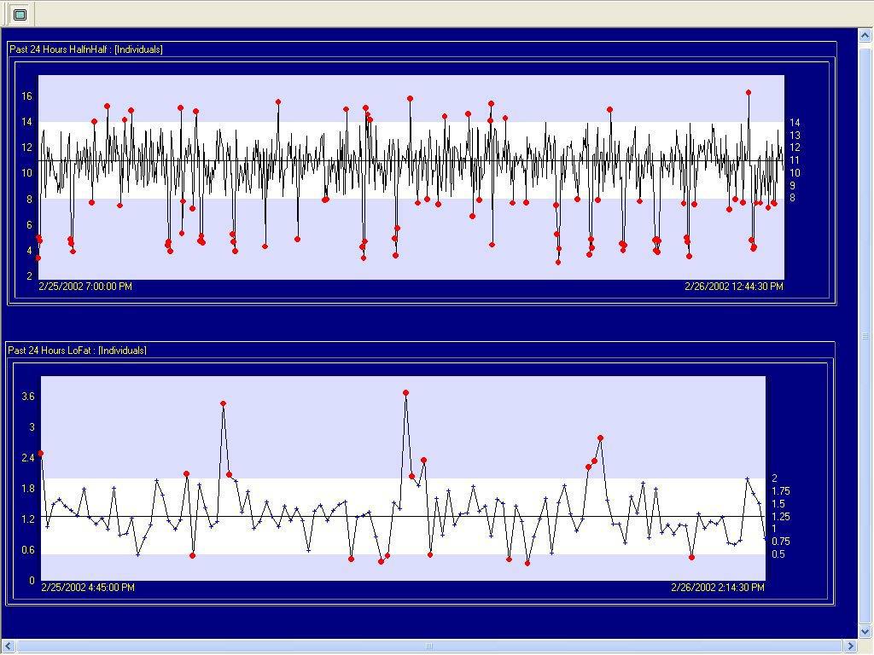Click the left axis label 2 on the HalfnHalf chart
Viewport: 874px width, 655px height.
30,275
